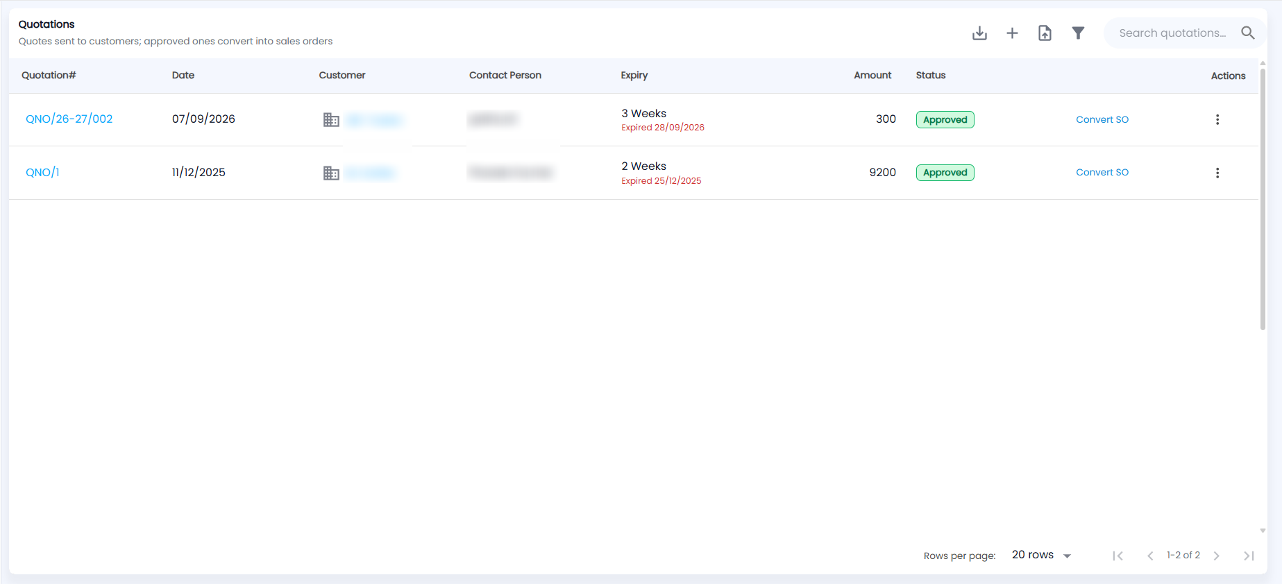The width and height of the screenshot is (1282, 584).
Task: Open quotation QNO/26-27/002 link
Action: pyautogui.click(x=69, y=119)
